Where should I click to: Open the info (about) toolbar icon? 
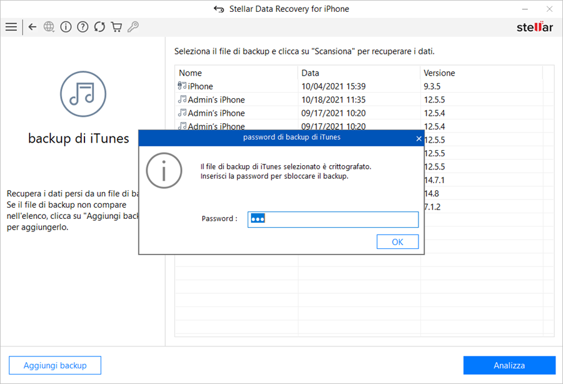tap(66, 27)
